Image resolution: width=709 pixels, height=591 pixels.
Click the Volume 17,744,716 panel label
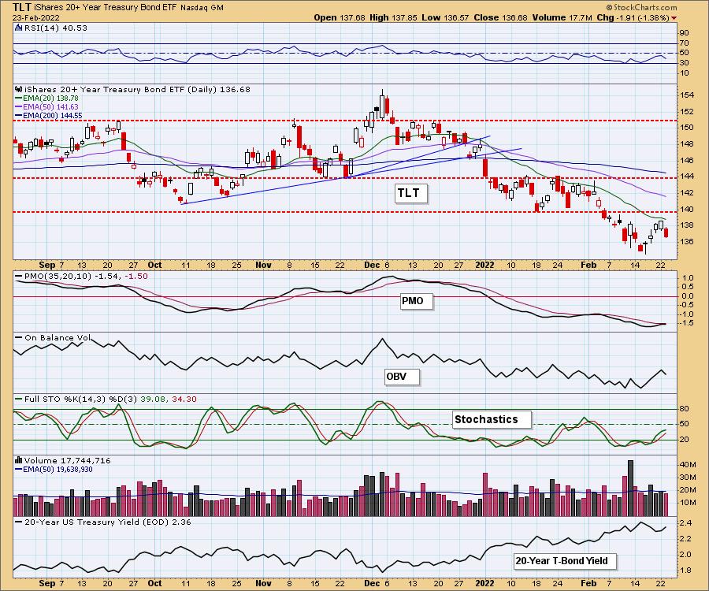(x=68, y=460)
